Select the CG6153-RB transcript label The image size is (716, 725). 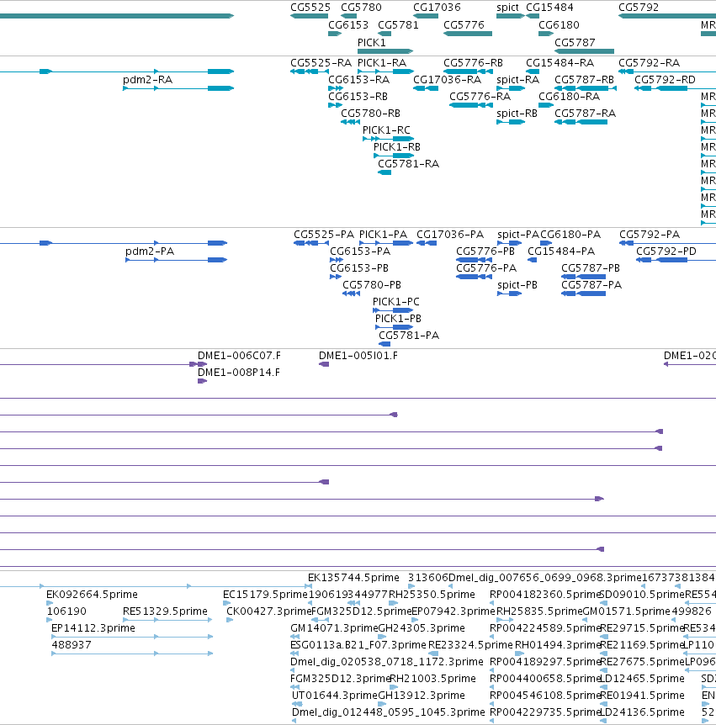point(358,97)
